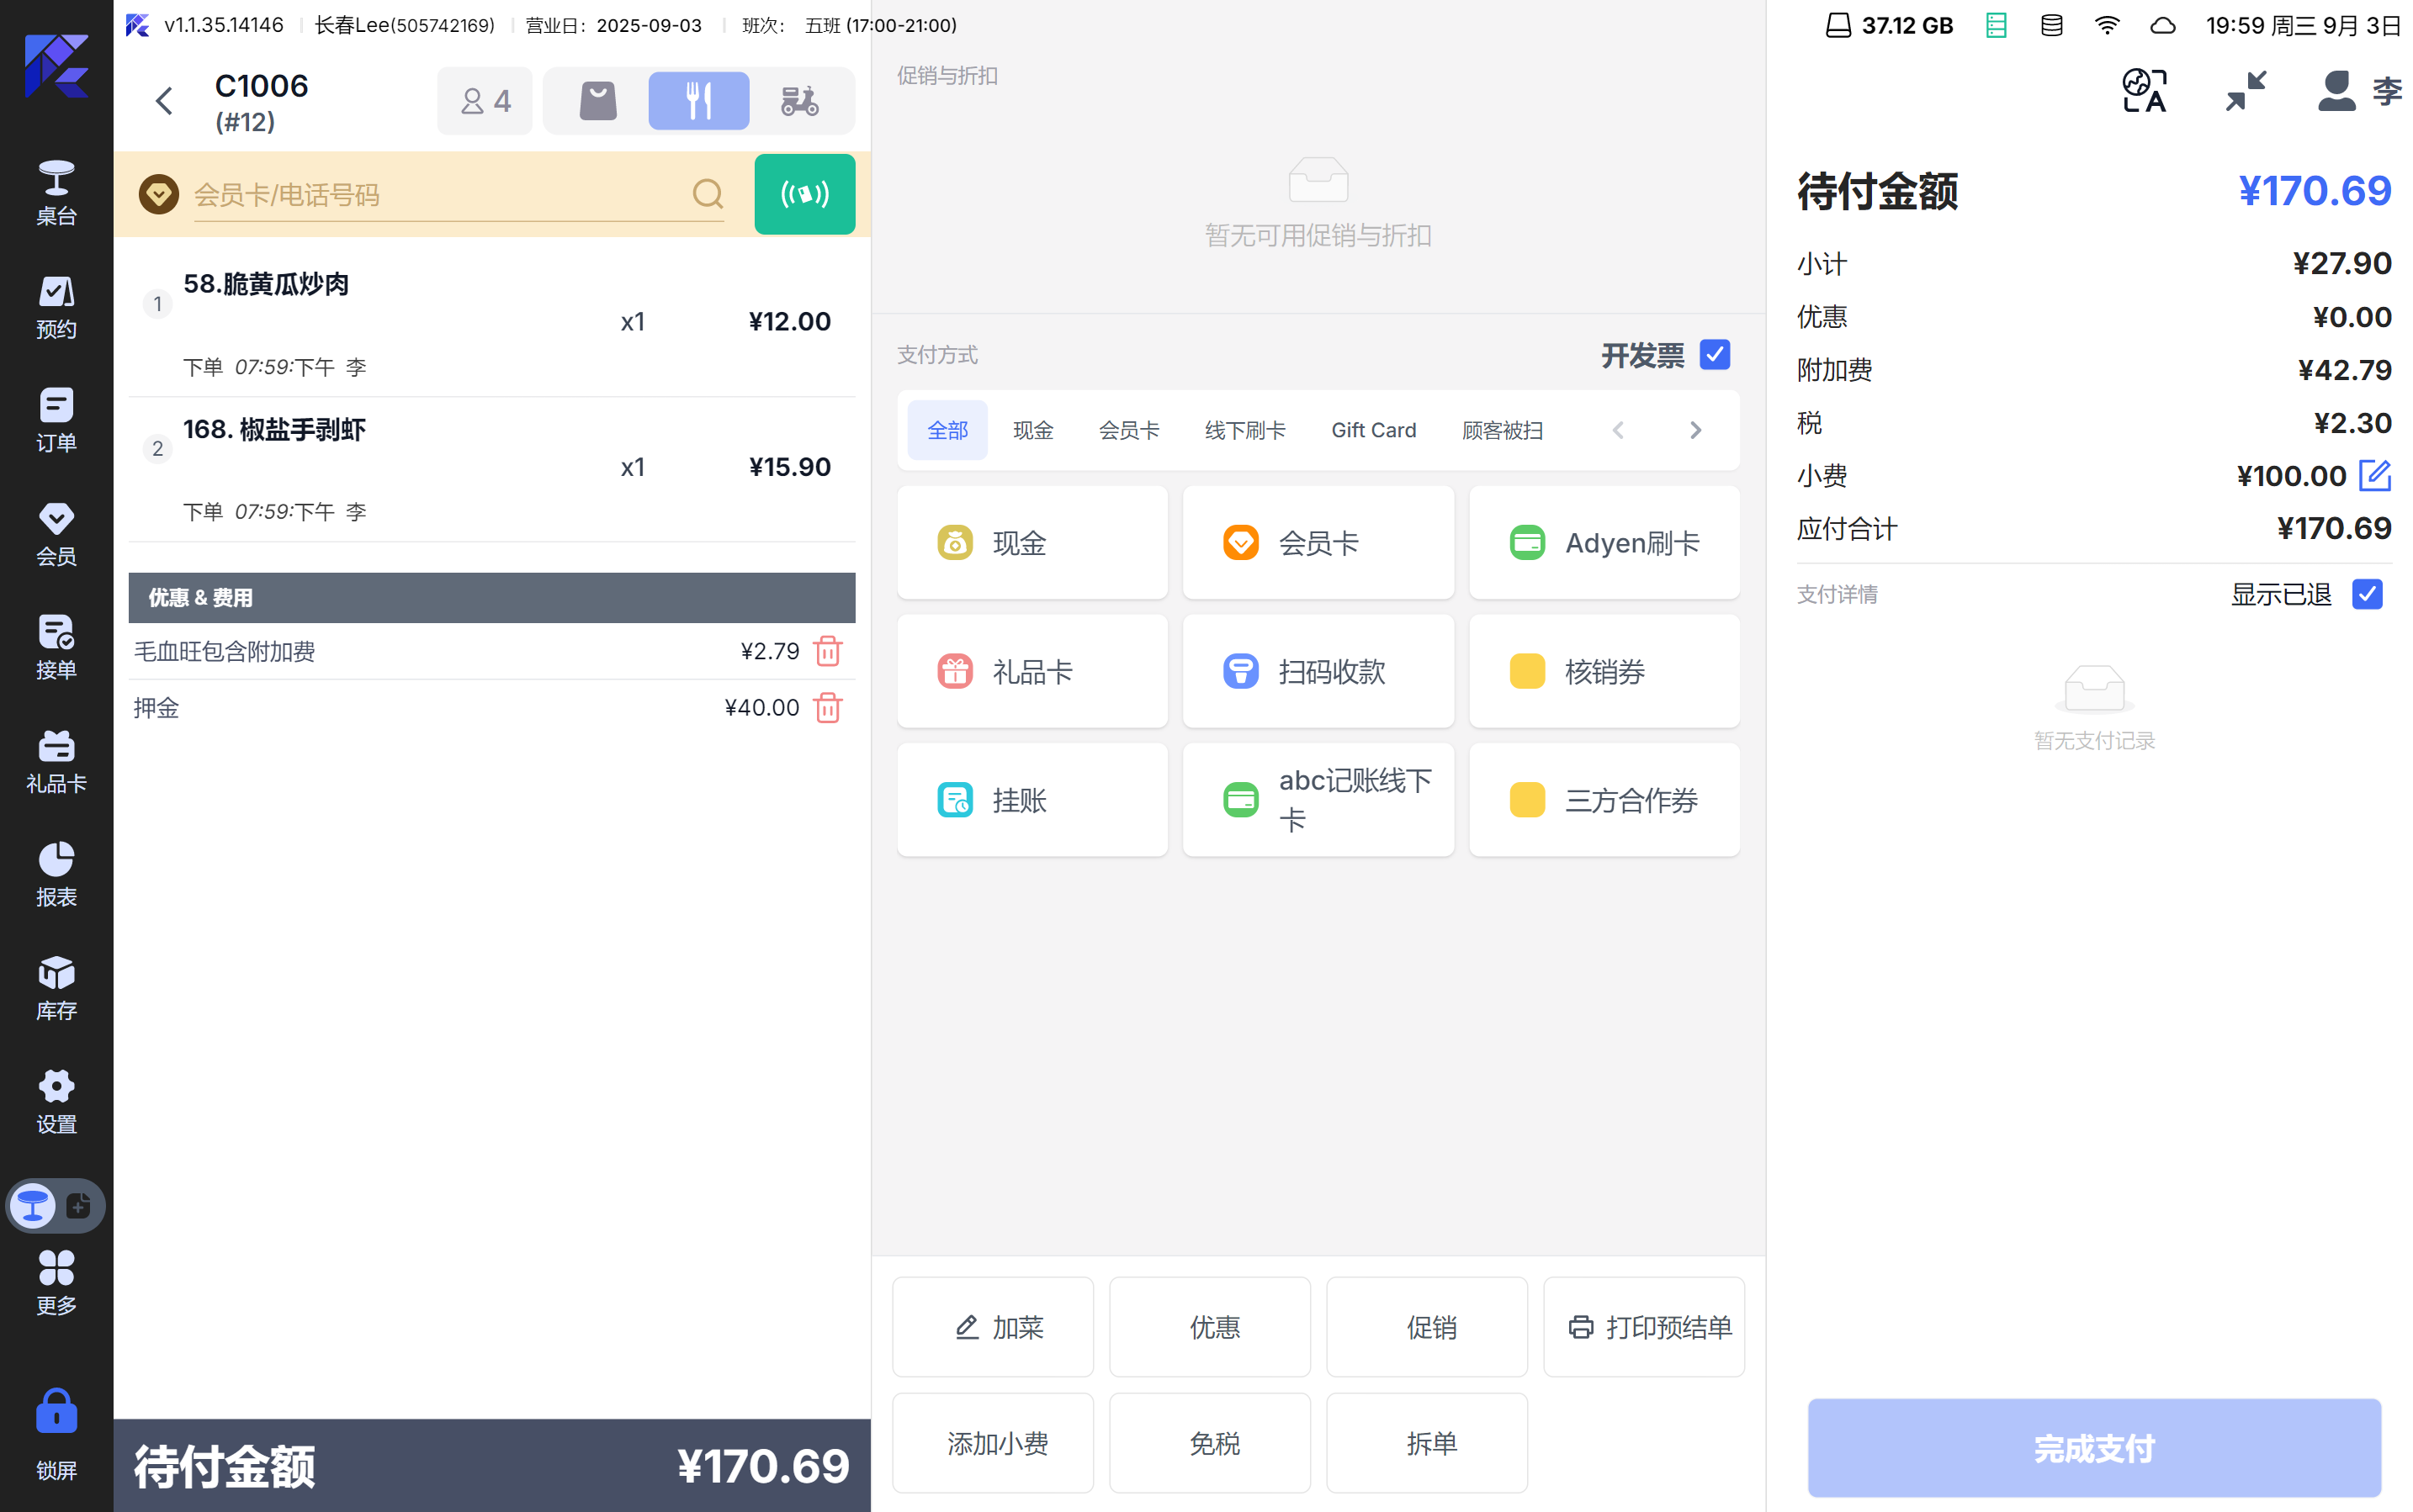Uncheck the 开发票 invoice checkbox
This screenshot has height=1512, width=2413.
tap(1715, 355)
